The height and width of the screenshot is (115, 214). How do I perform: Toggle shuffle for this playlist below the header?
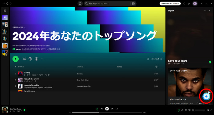(x=24, y=59)
